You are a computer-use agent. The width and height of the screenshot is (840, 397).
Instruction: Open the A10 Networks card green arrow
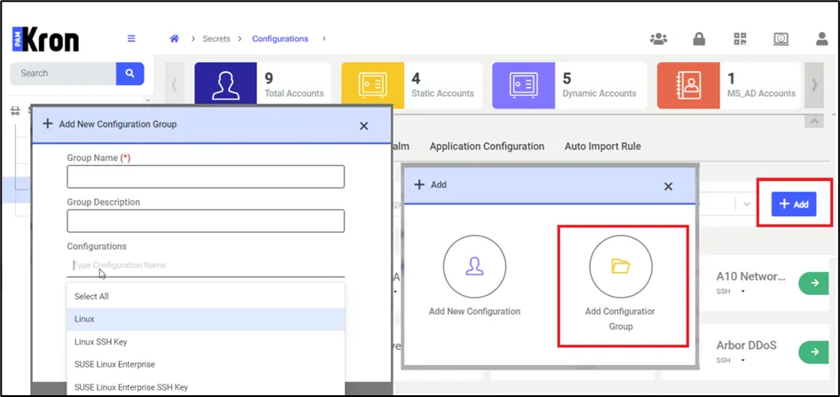point(814,284)
